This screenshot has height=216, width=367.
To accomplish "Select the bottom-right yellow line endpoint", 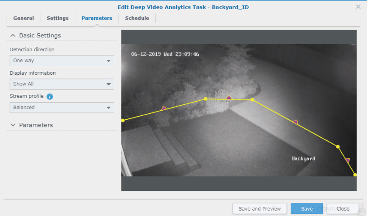I will [355, 175].
